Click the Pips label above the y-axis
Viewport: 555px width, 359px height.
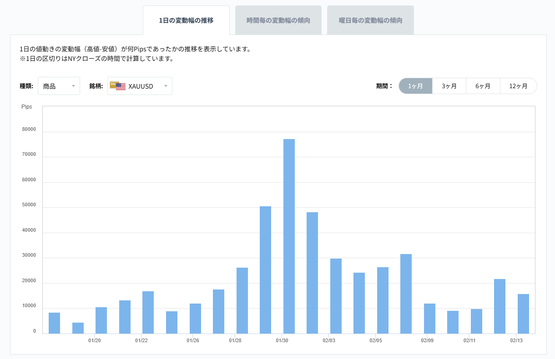[27, 106]
